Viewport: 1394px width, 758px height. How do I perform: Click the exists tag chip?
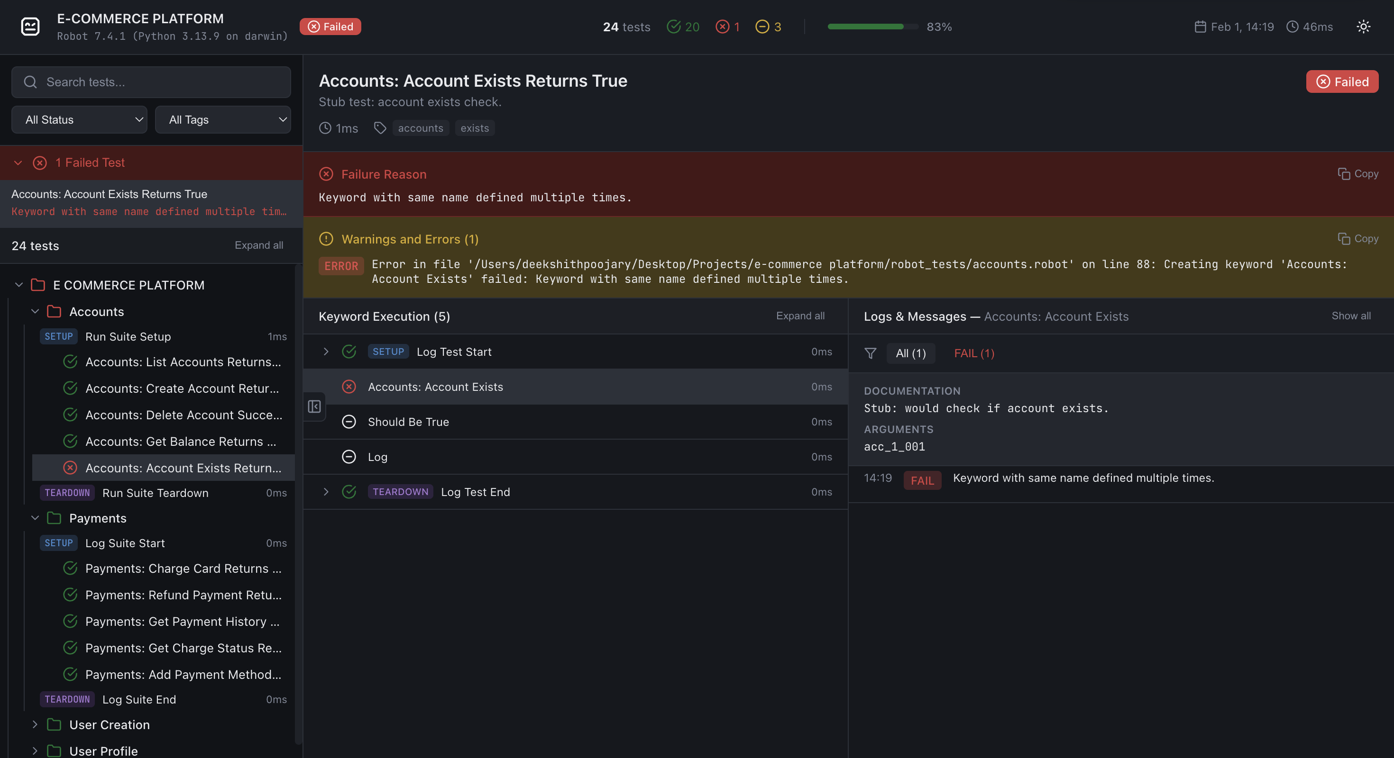click(475, 128)
